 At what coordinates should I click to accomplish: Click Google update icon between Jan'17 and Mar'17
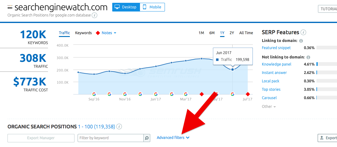[x=171, y=94]
